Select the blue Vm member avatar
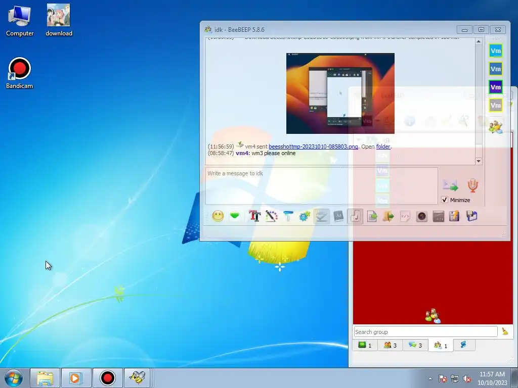518x388 pixels. tap(496, 69)
